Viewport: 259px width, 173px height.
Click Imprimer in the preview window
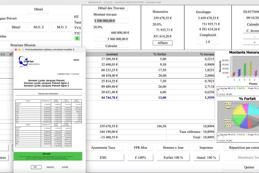tap(50, 167)
